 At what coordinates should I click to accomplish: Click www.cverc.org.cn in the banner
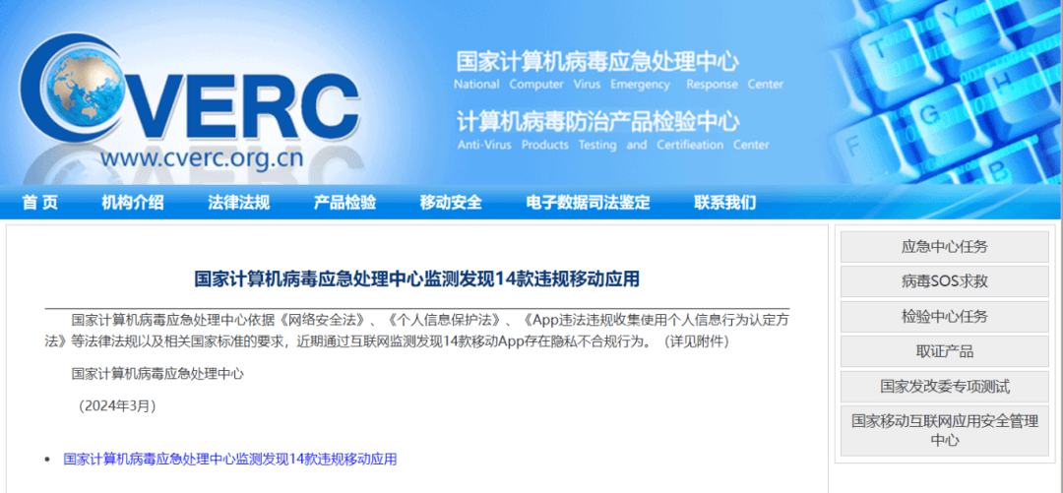coord(202,160)
